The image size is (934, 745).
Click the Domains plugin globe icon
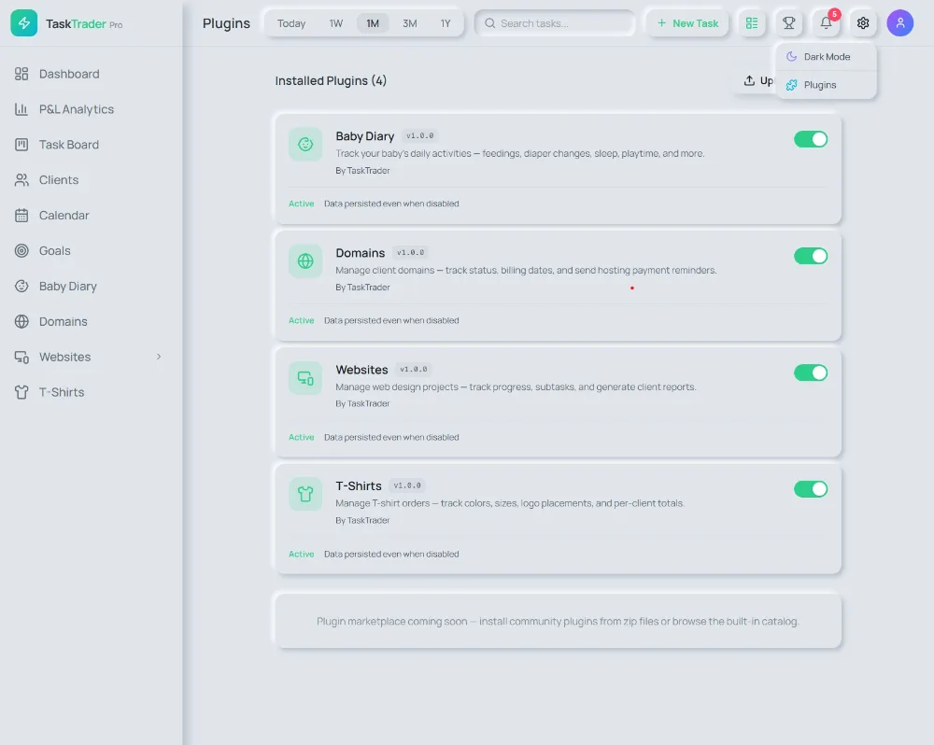305,260
